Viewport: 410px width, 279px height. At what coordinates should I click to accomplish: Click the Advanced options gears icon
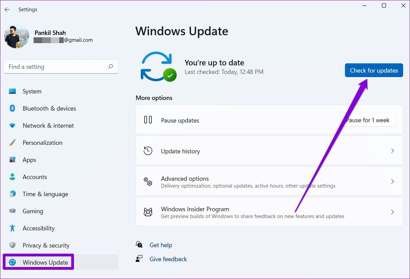pos(148,181)
